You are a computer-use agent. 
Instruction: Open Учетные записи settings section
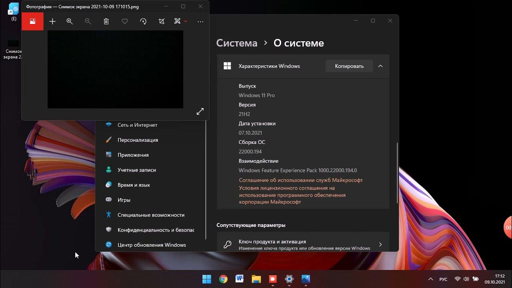tap(150, 170)
